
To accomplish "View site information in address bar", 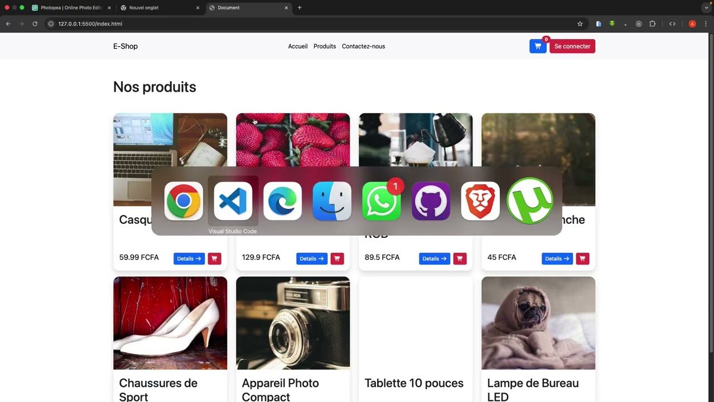I will point(51,24).
